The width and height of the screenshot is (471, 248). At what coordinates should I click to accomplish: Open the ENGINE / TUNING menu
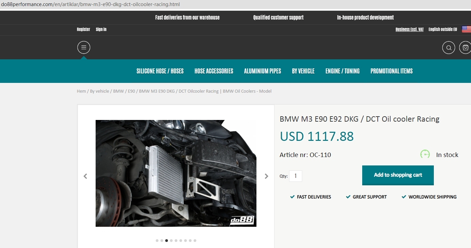342,71
